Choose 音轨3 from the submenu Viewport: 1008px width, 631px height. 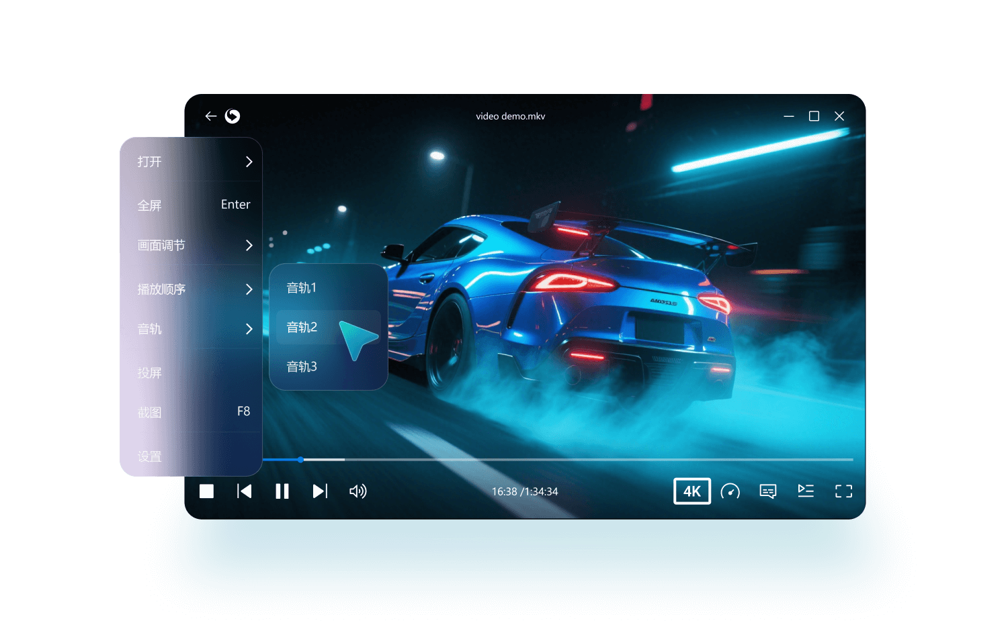[302, 367]
